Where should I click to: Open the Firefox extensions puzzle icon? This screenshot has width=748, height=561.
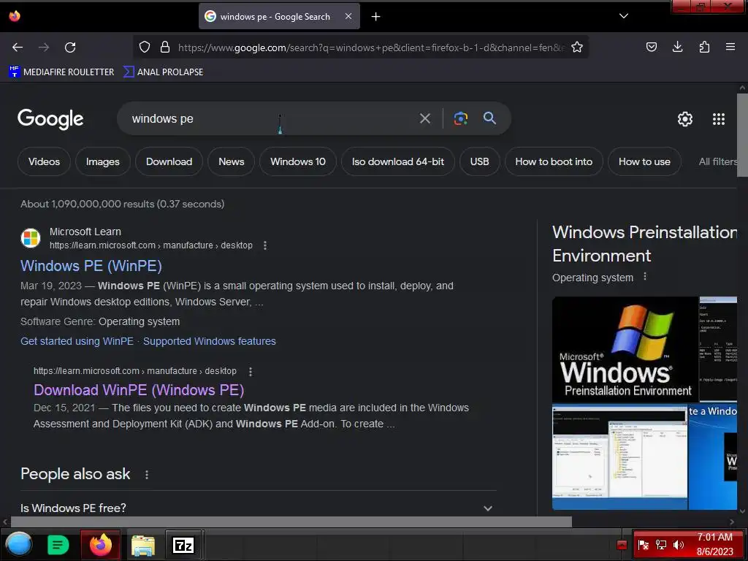click(704, 47)
